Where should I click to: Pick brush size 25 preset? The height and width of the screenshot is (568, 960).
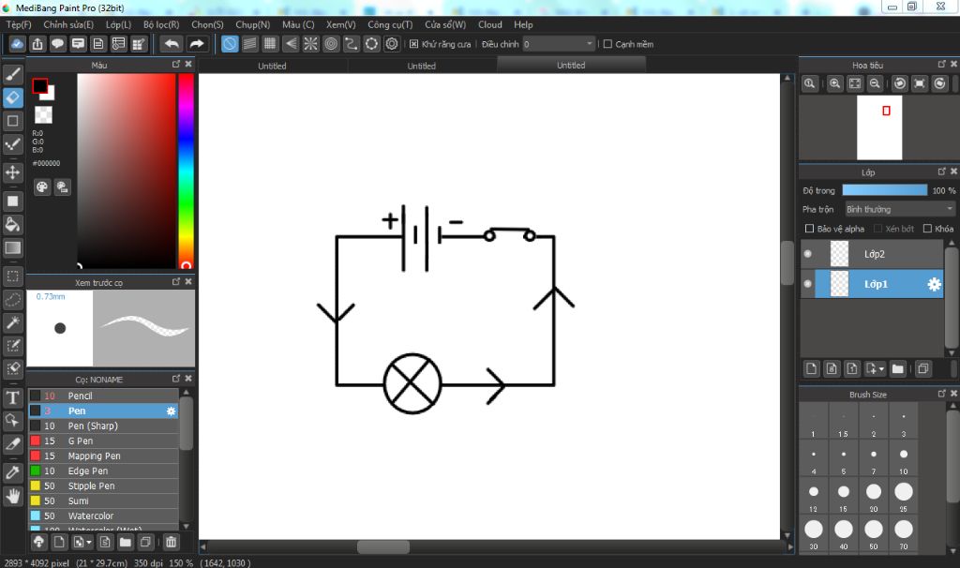[x=904, y=497]
